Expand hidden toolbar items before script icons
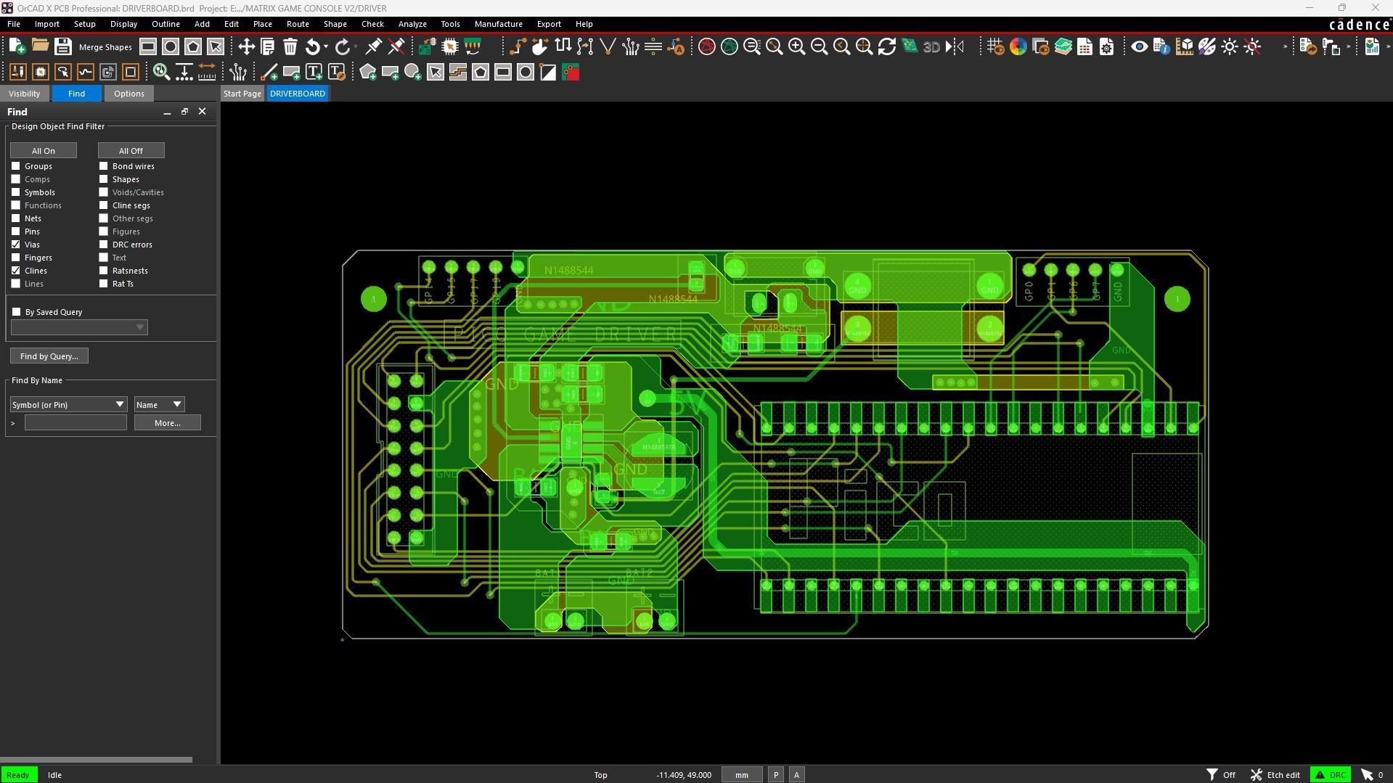1393x783 pixels. click(x=1285, y=46)
